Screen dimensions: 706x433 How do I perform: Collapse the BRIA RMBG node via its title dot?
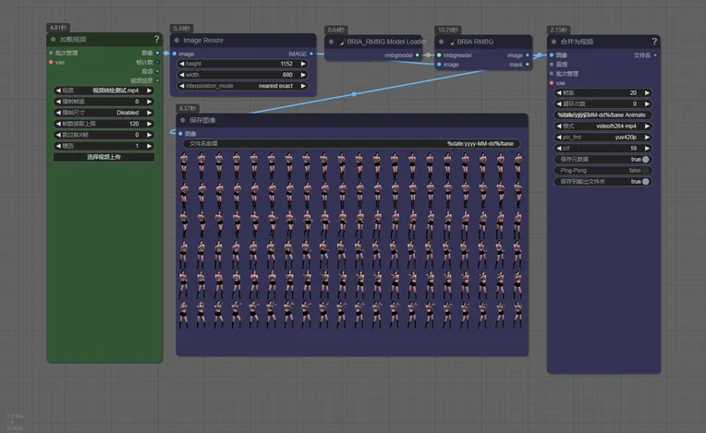[x=439, y=42]
